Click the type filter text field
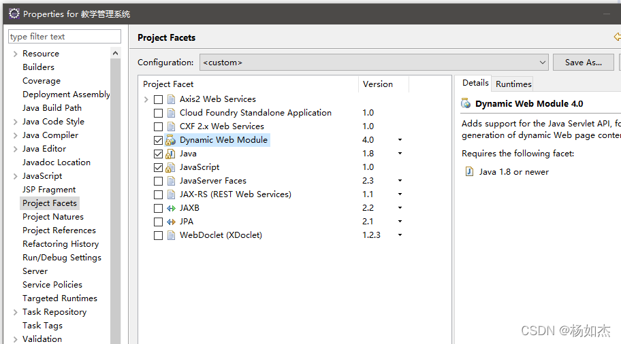Image resolution: width=621 pixels, height=344 pixels. (x=65, y=37)
